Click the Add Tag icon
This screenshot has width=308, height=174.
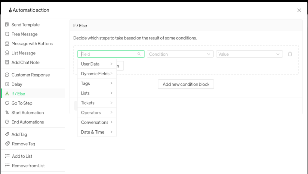coord(7,134)
